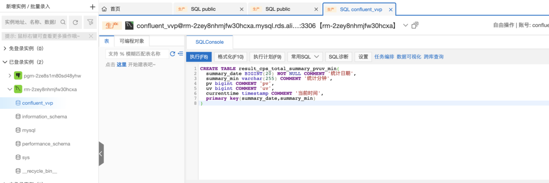
Task: Refresh the instance list
Action: (x=75, y=22)
